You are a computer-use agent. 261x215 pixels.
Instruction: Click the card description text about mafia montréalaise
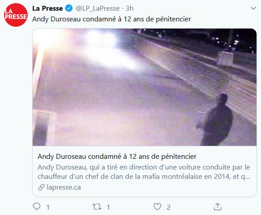144,172
